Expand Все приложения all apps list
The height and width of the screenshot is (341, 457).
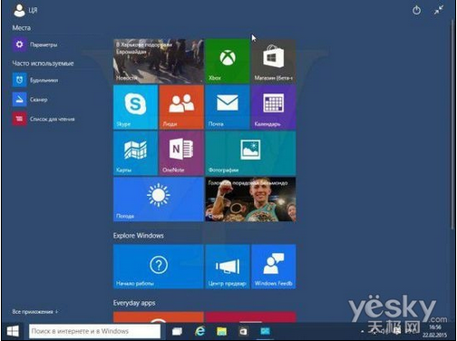[x=35, y=311]
